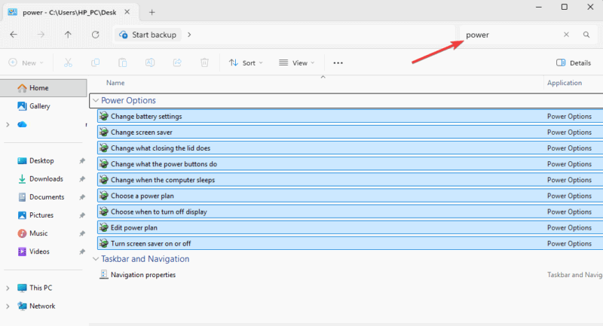Open the Sort dropdown
This screenshot has height=326, width=603.
coord(246,63)
